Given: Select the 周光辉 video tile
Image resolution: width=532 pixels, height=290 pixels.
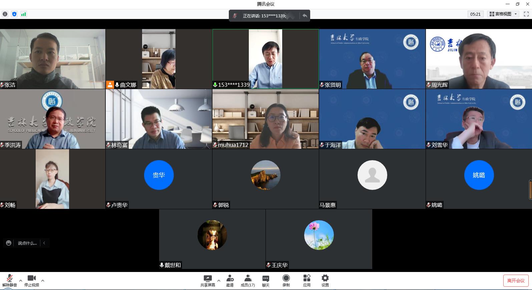Looking at the screenshot, I should tap(479, 59).
